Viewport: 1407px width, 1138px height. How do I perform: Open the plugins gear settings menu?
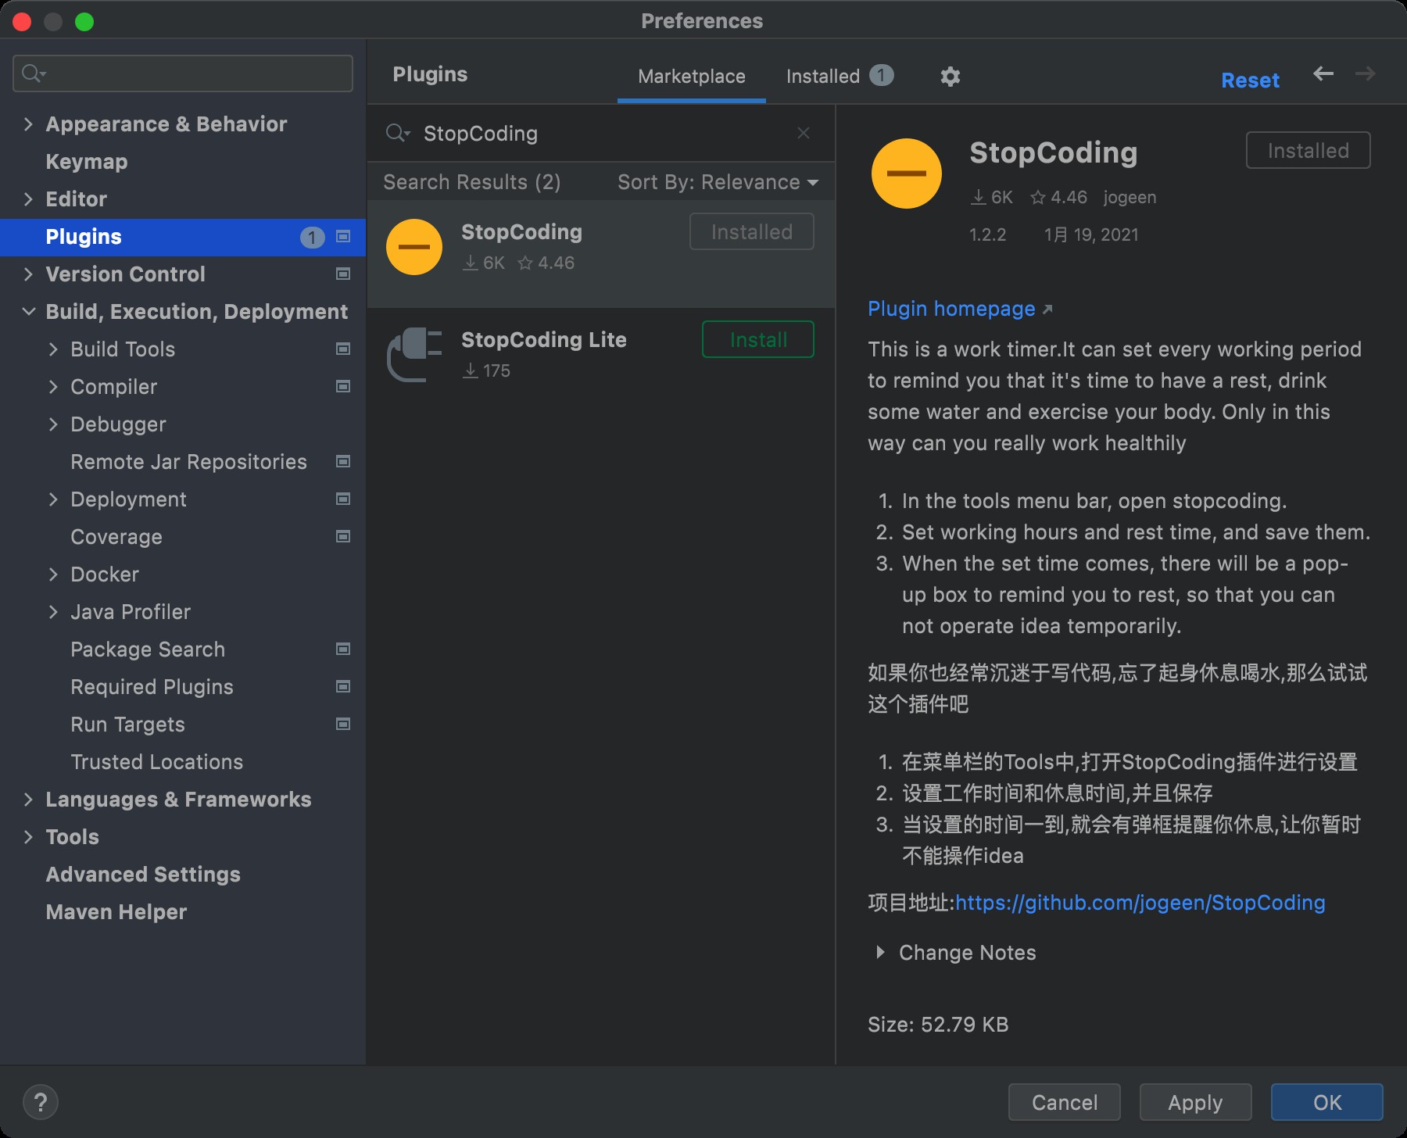click(950, 77)
